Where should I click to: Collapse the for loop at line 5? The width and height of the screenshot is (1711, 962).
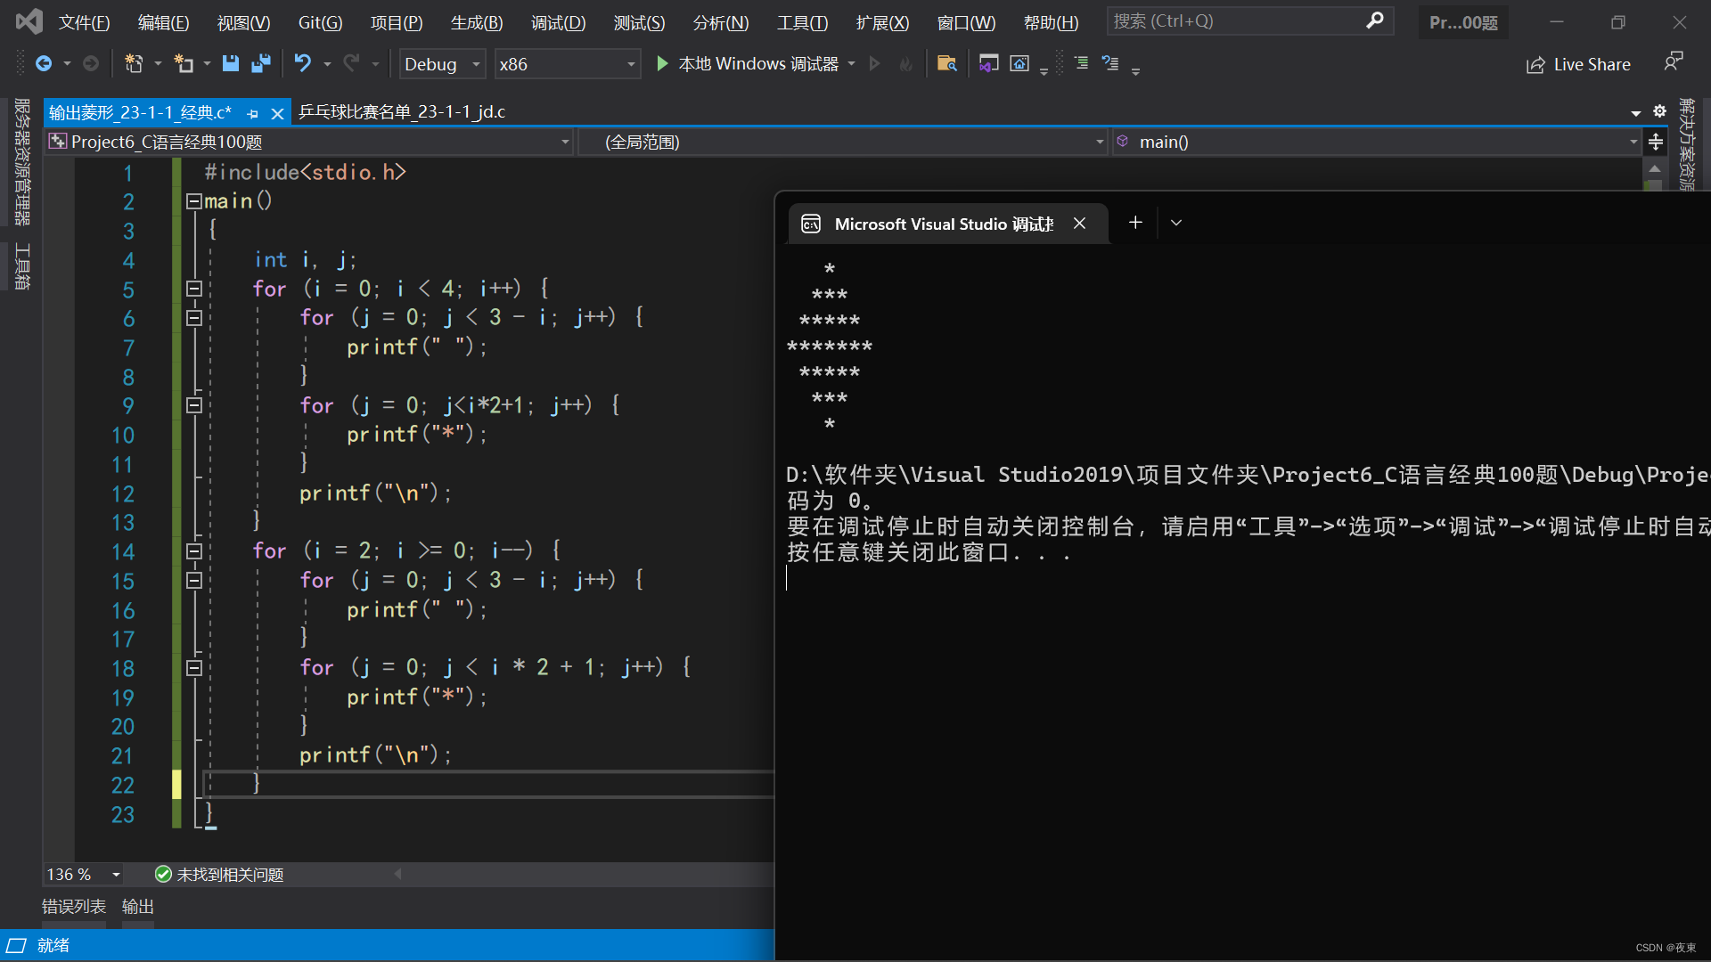(x=193, y=289)
